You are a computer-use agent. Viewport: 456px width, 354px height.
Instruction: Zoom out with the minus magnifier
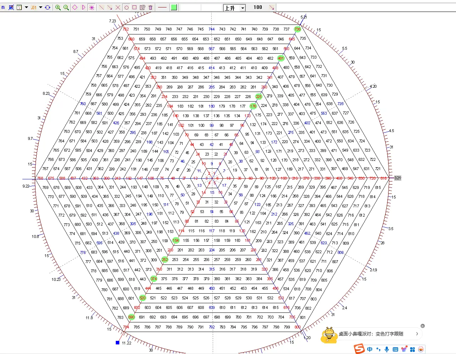pos(66,7)
